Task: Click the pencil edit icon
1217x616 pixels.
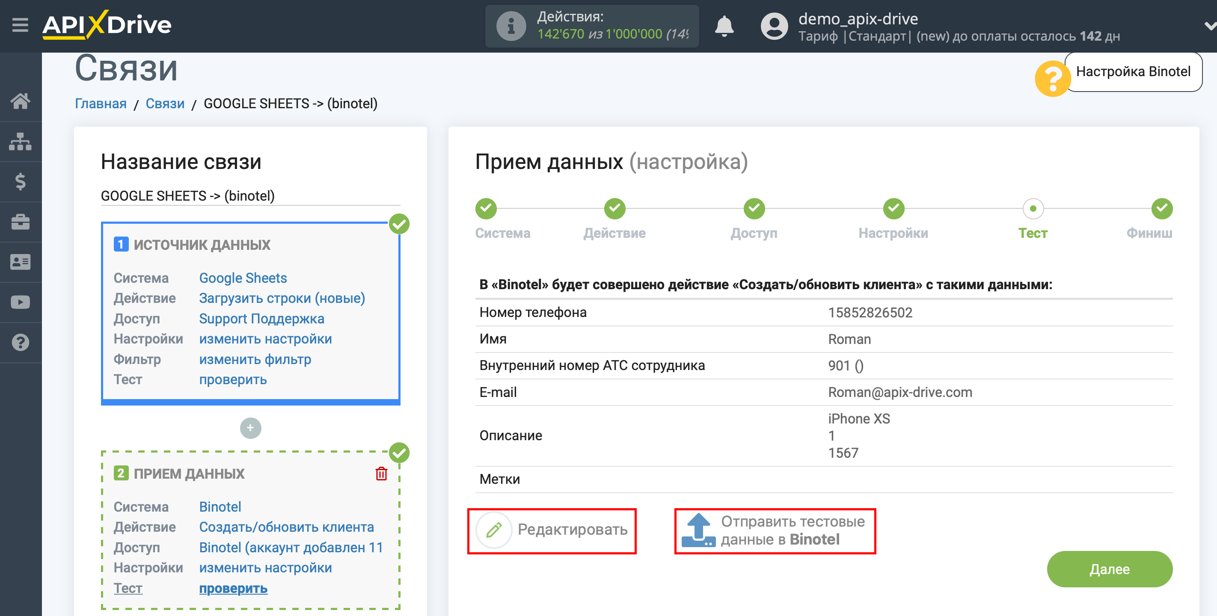Action: (494, 530)
